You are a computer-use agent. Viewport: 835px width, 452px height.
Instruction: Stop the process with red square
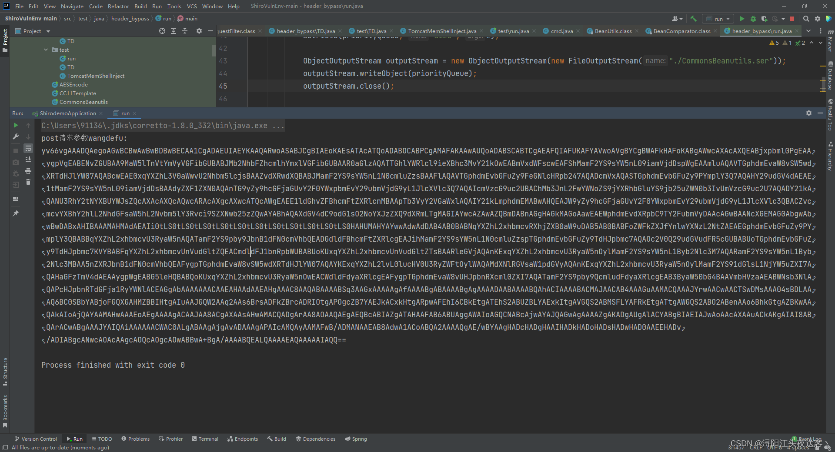(792, 19)
